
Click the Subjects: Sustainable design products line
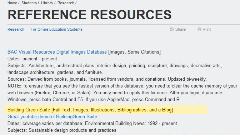[62, 130]
